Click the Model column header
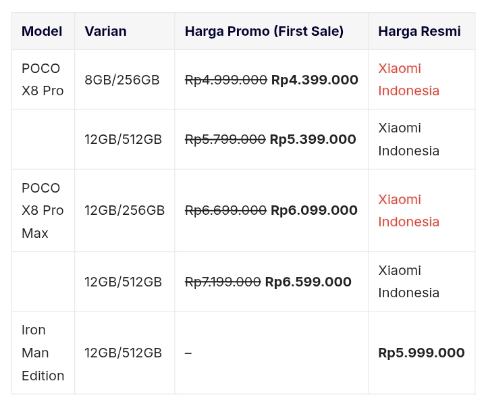Image resolution: width=486 pixels, height=404 pixels. pos(42,31)
